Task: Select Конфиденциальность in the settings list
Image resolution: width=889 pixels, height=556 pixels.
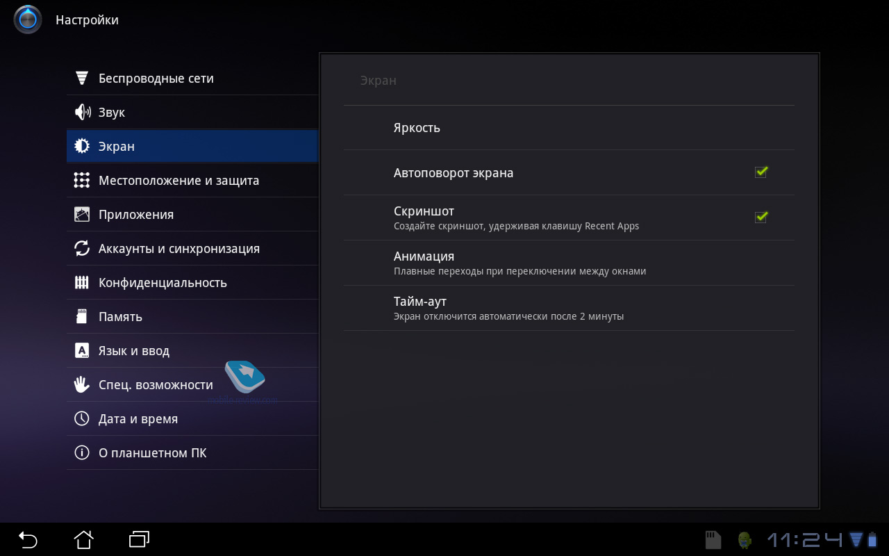Action: coord(163,282)
